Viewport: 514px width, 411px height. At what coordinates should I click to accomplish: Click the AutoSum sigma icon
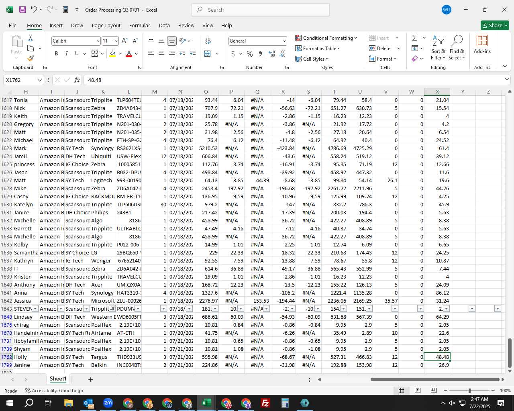(415, 38)
